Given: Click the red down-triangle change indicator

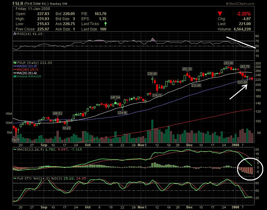Looking at the screenshot, I should click(220, 14).
